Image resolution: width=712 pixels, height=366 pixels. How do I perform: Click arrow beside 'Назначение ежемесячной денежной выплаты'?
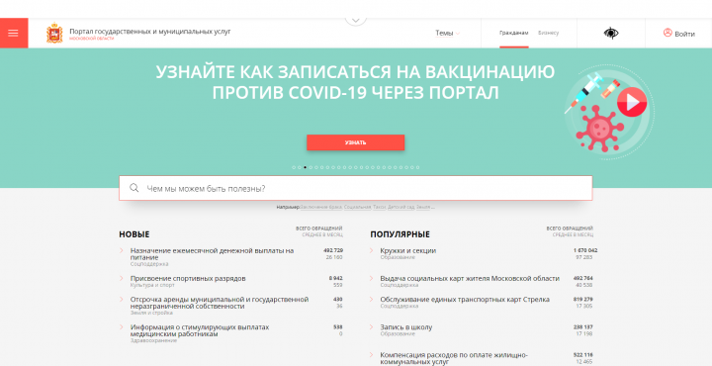tap(122, 250)
